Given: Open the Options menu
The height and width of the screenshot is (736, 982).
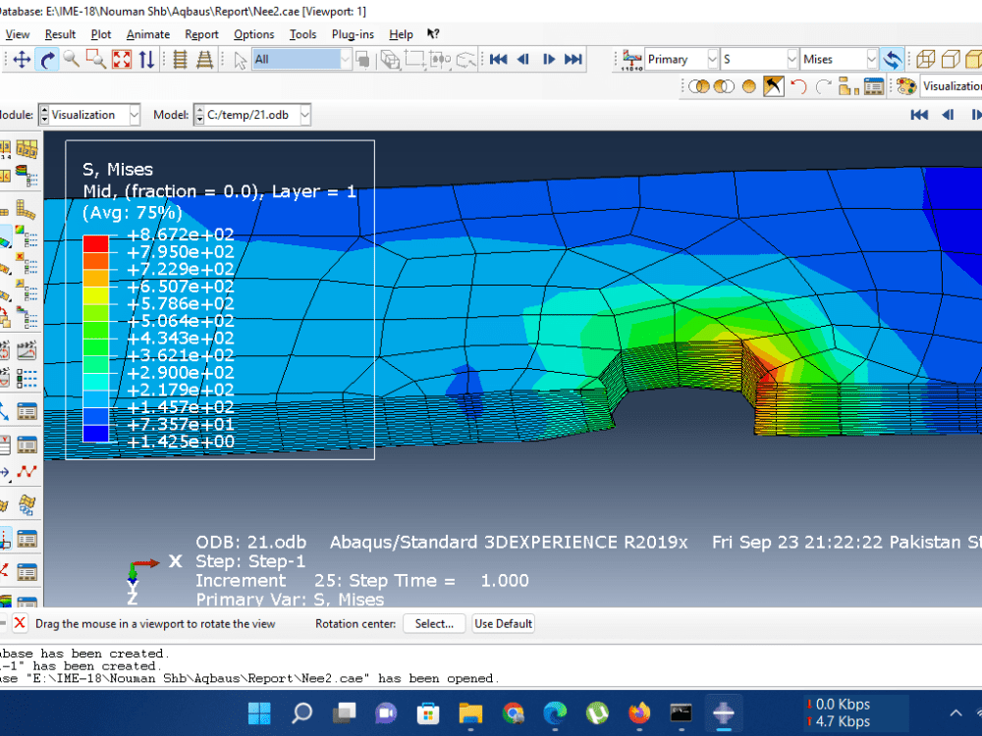Looking at the screenshot, I should 253,34.
